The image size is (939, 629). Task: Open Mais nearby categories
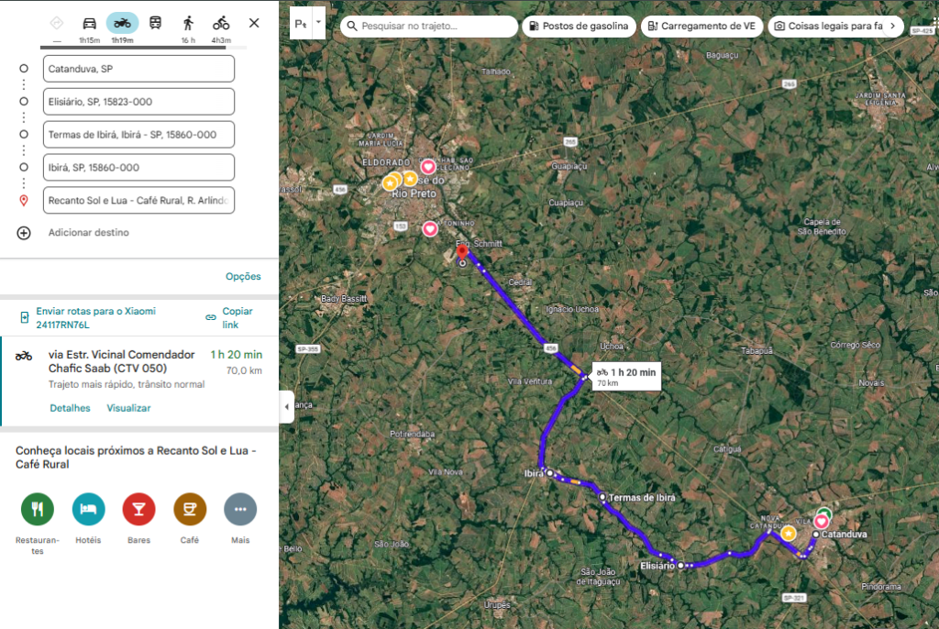pos(240,508)
